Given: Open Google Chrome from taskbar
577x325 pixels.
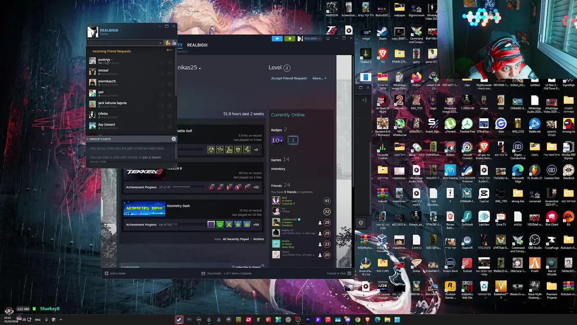Looking at the screenshot, I should click(357, 320).
